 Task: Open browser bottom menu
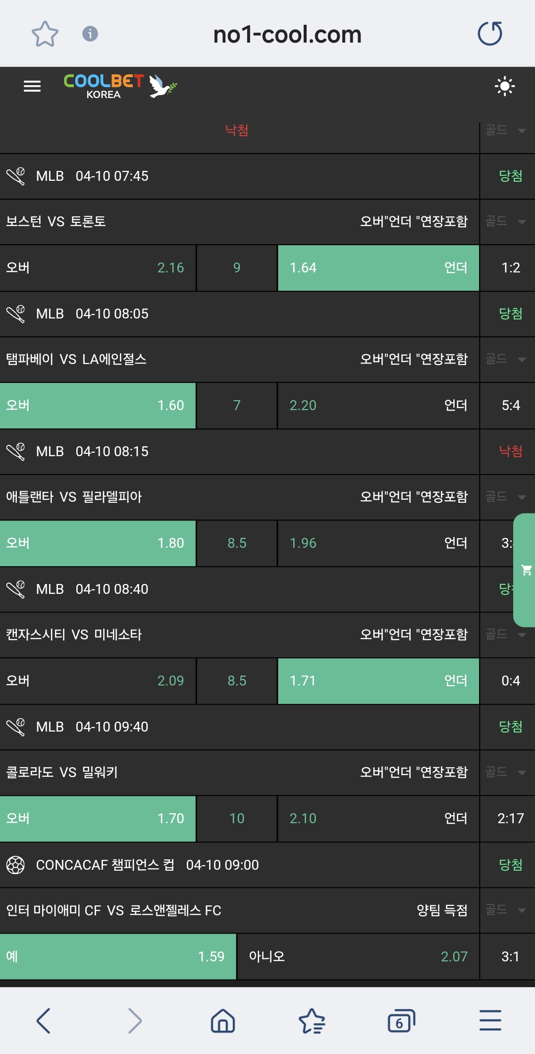pyautogui.click(x=490, y=1021)
